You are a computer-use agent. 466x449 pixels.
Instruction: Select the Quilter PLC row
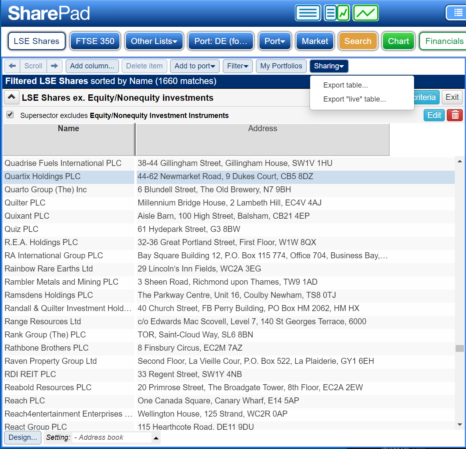coord(229,203)
